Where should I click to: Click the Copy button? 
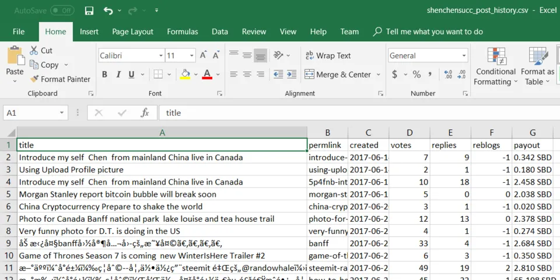point(44,65)
